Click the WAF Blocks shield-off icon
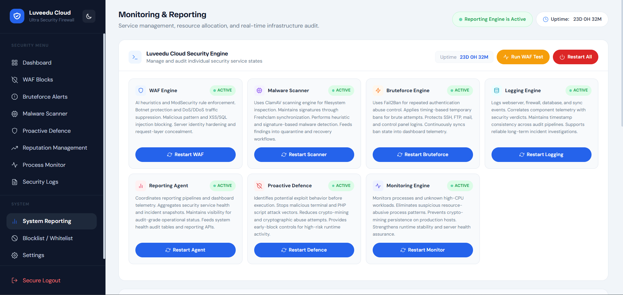 point(15,80)
